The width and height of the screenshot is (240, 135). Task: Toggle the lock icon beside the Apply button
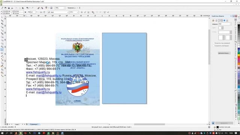pos(213,123)
